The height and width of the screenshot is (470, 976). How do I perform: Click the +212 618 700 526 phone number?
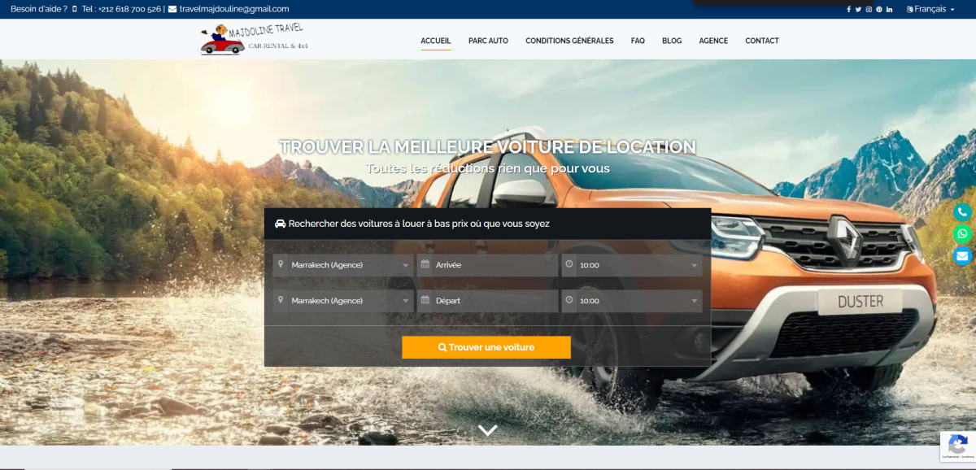(129, 9)
